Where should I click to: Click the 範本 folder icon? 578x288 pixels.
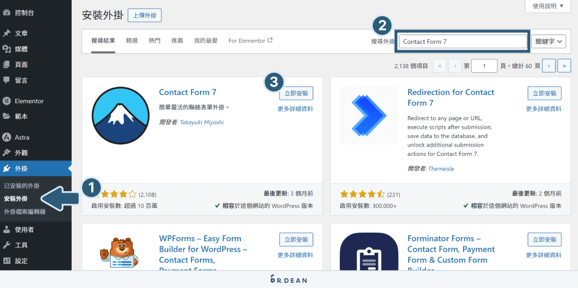(x=6, y=117)
